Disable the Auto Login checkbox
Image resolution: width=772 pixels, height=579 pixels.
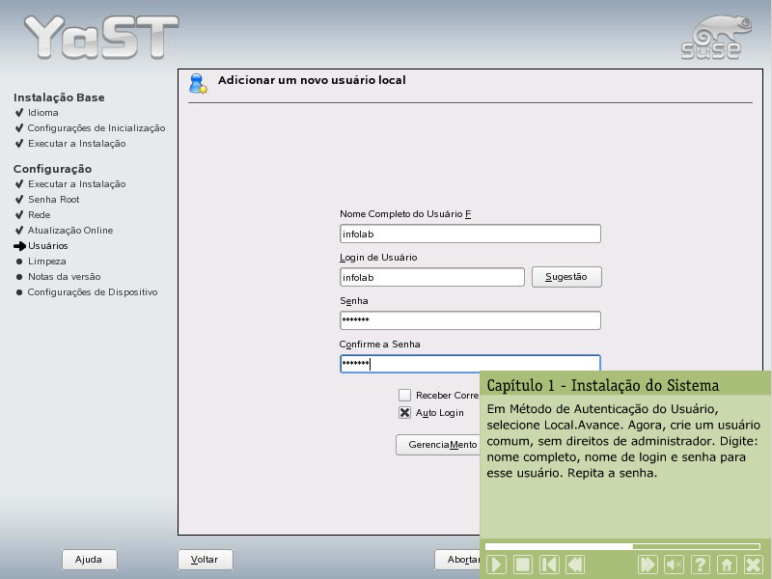coord(405,412)
